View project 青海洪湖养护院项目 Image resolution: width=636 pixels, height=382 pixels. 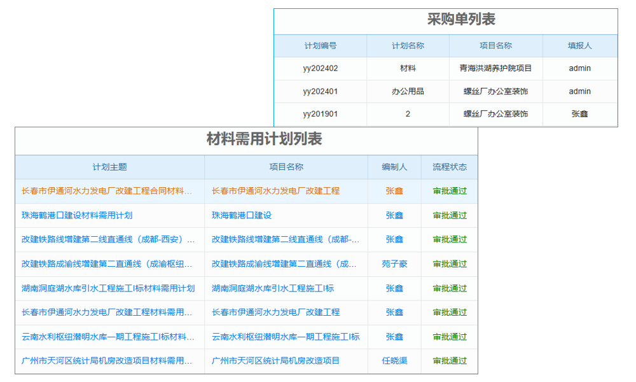495,68
